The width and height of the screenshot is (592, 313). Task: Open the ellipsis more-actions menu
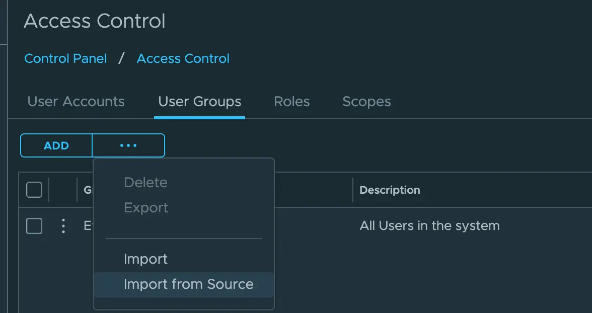(128, 145)
